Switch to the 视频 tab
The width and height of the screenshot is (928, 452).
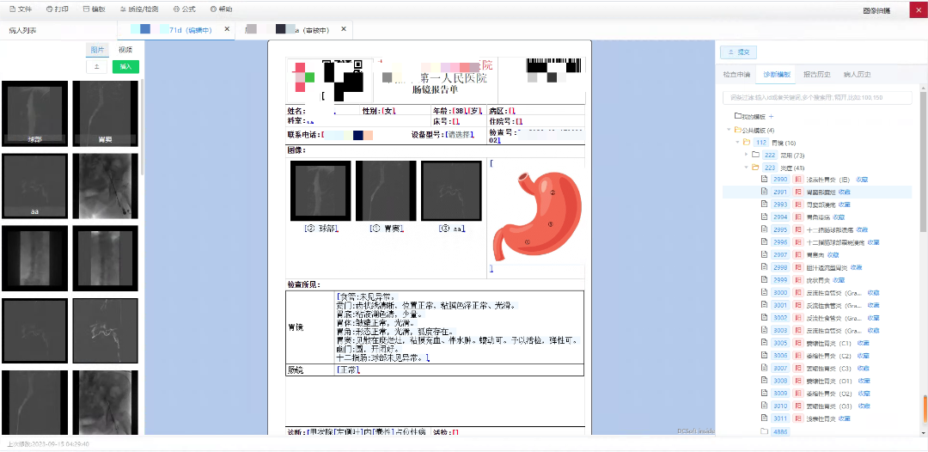125,50
